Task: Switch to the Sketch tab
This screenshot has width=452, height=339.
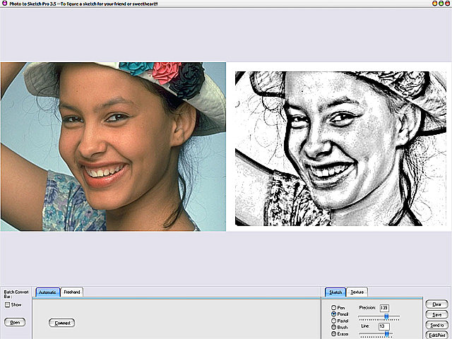Action: click(x=335, y=292)
